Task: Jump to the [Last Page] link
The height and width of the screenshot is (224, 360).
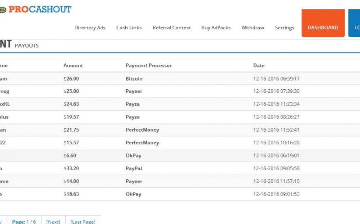Action: tap(83, 221)
